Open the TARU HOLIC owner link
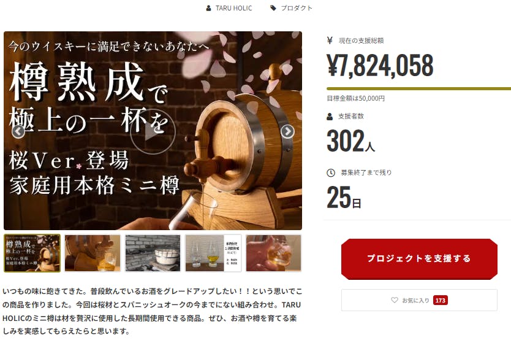Image resolution: width=511 pixels, height=340 pixels. [x=233, y=8]
